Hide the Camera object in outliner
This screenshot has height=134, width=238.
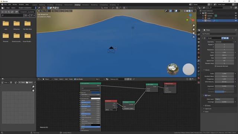coord(236,16)
